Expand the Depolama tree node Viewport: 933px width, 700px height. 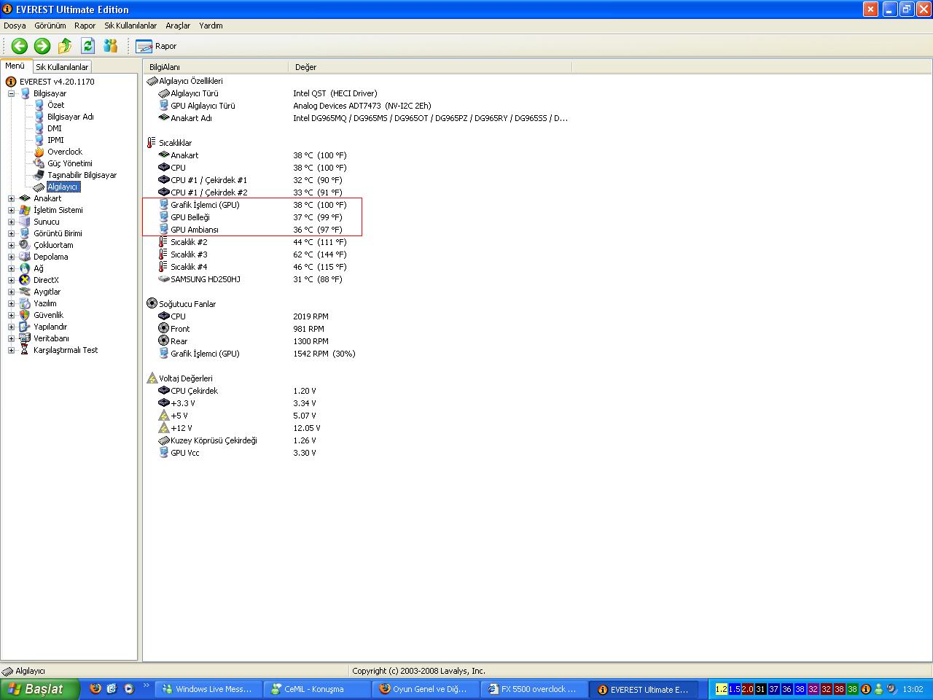[11, 257]
